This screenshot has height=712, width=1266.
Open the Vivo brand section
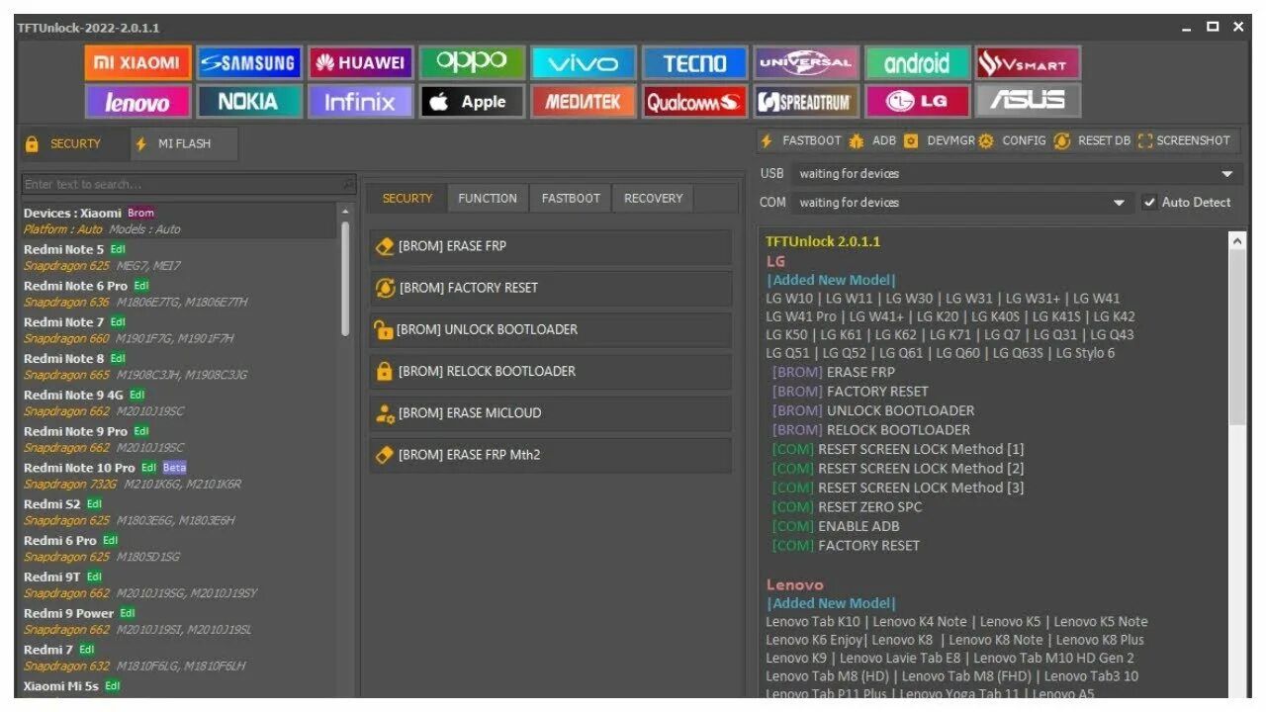click(x=584, y=63)
